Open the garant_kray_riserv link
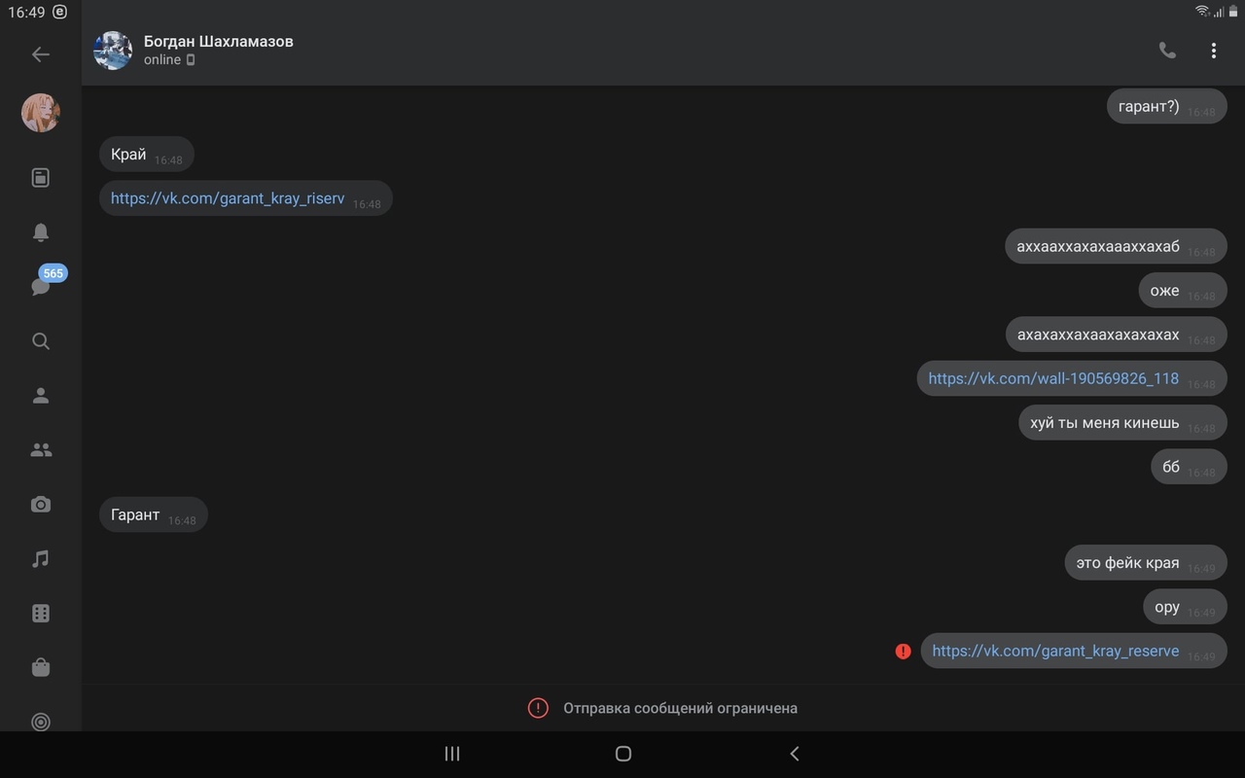 point(228,198)
